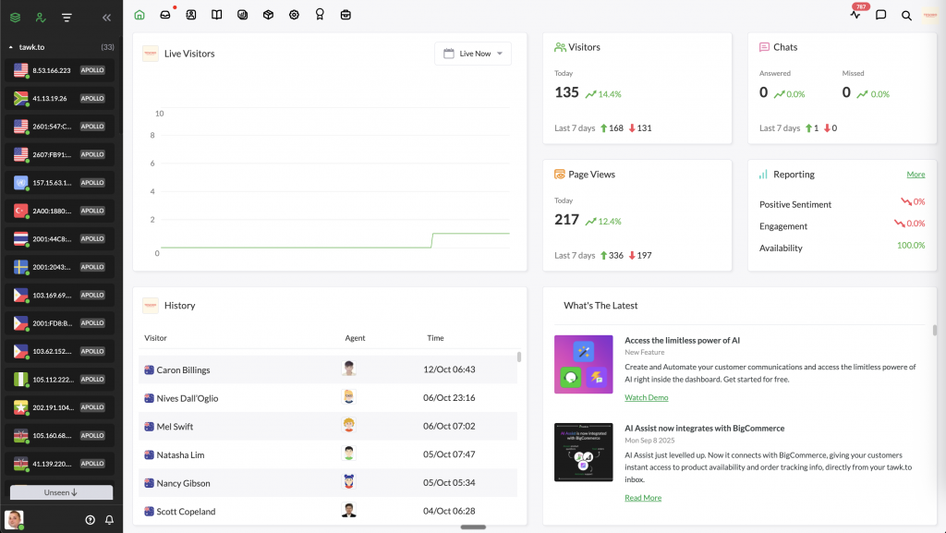This screenshot has width=946, height=533.
Task: Open the Knowledge Base book icon
Action: coord(217,15)
